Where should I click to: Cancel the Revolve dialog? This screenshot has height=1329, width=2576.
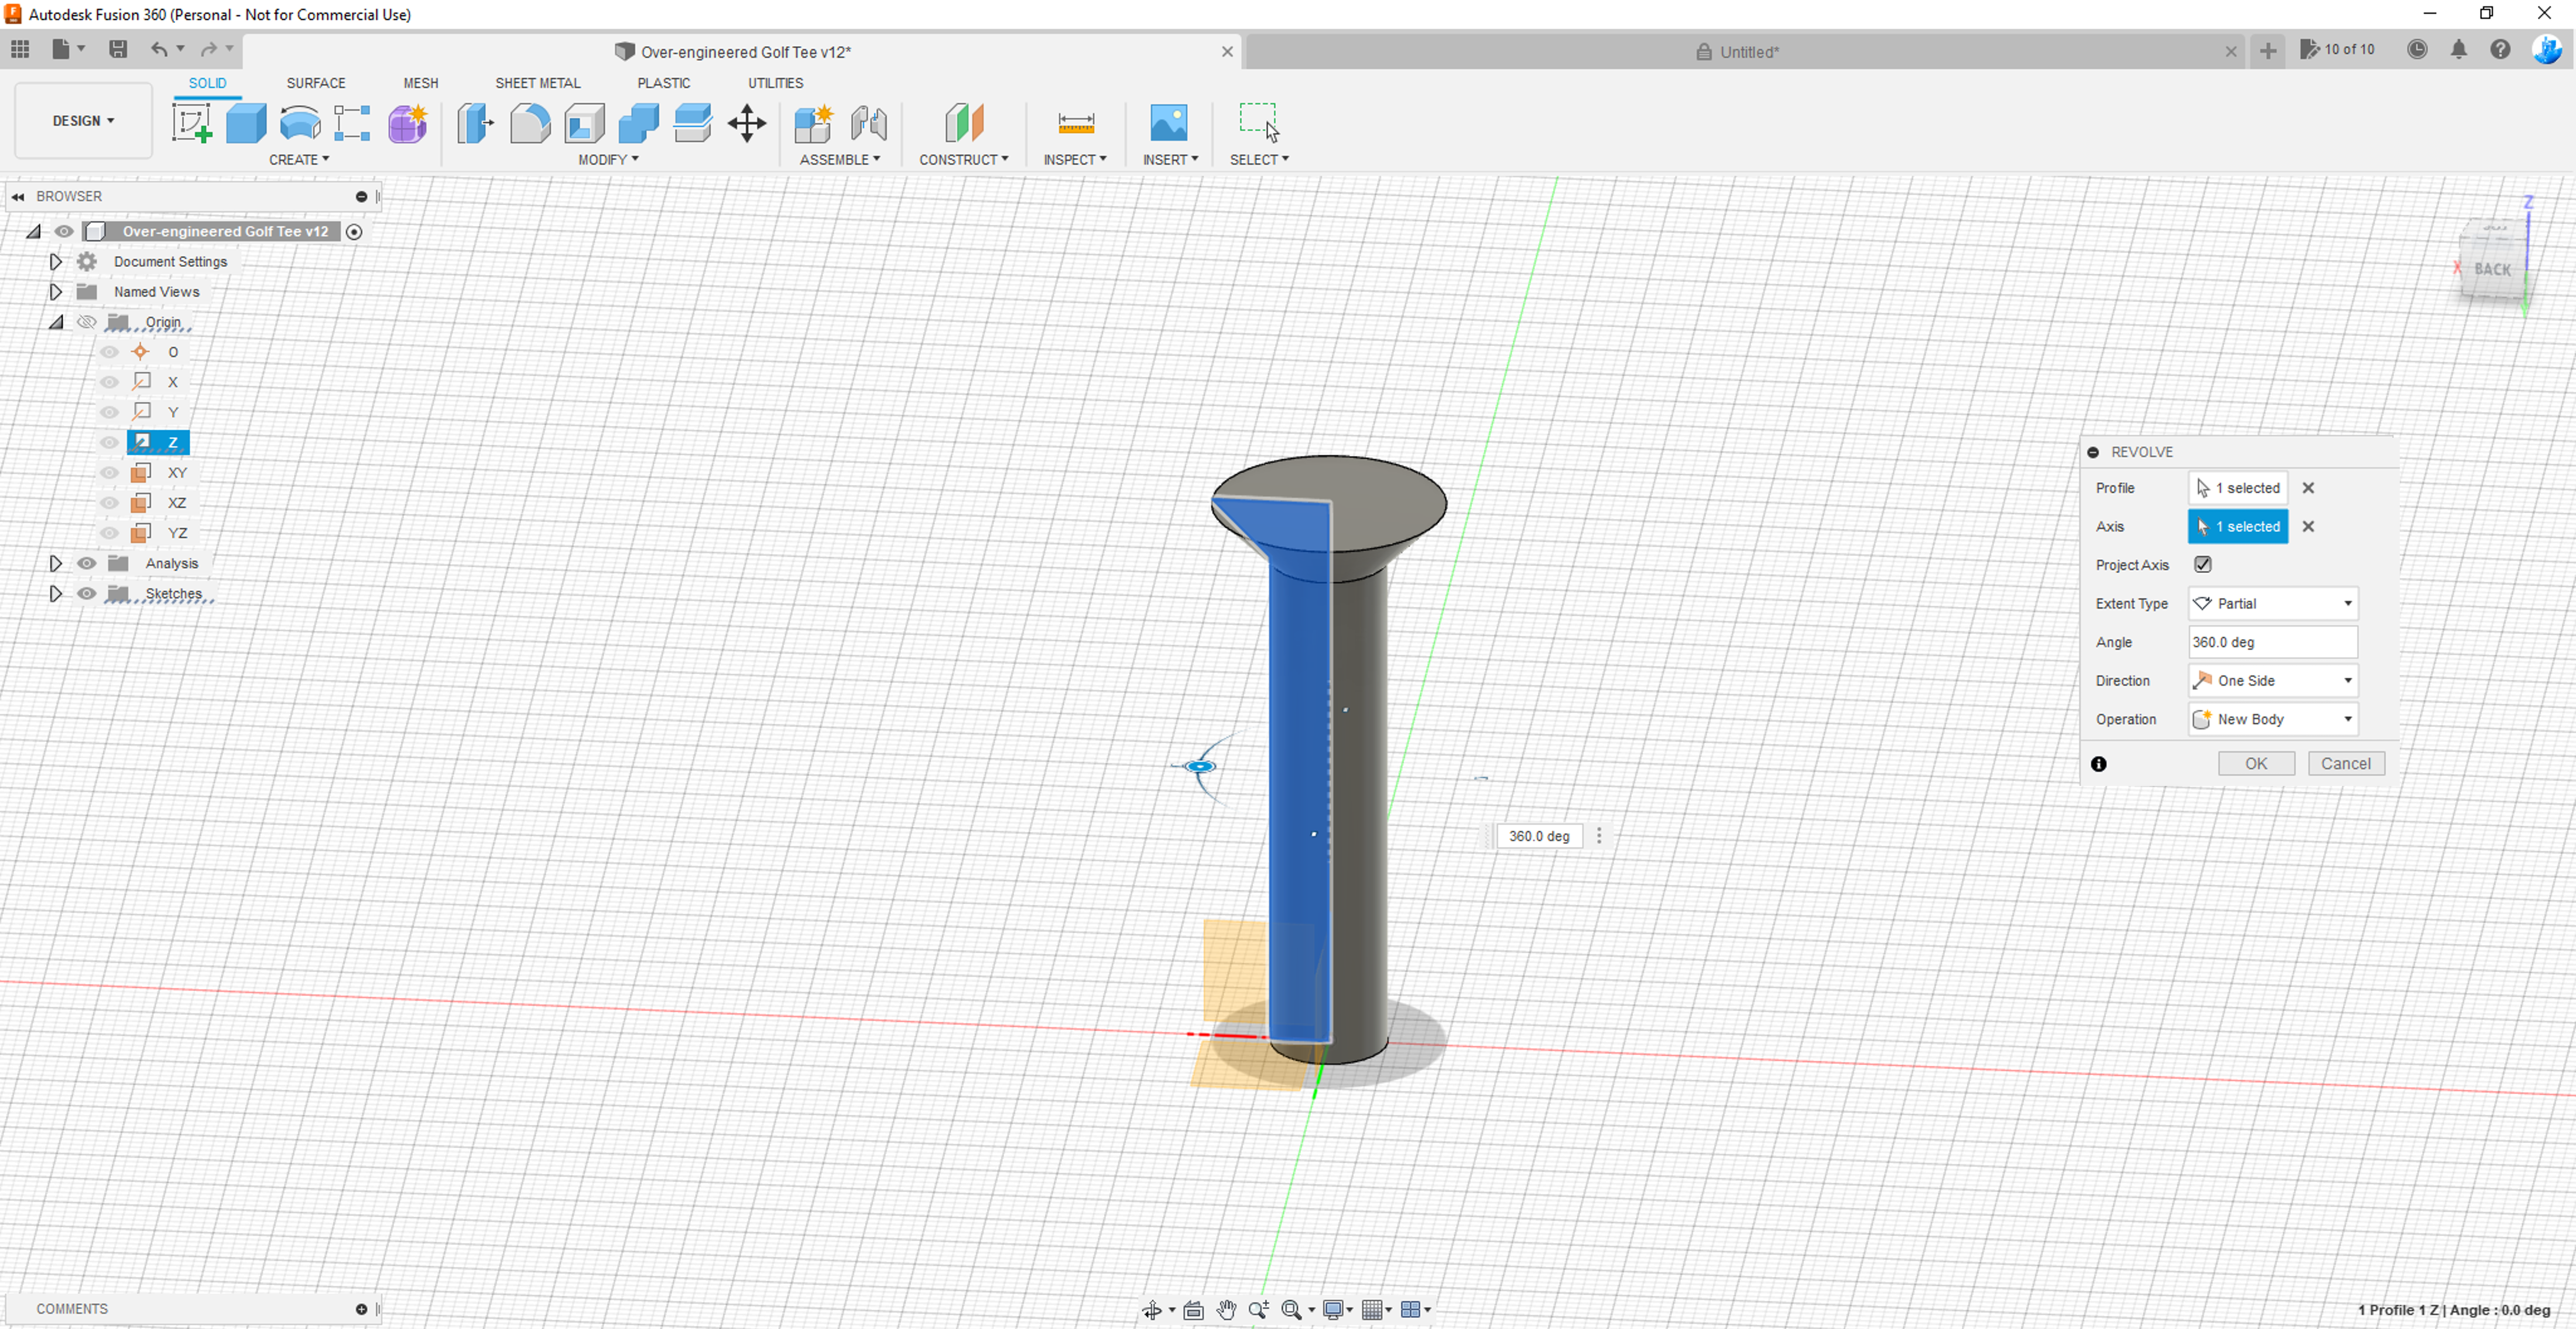(x=2345, y=764)
